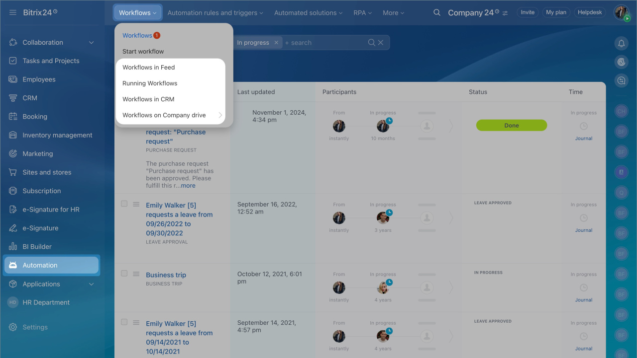Image resolution: width=637 pixels, height=358 pixels.
Task: Click the Last updated column header
Action: click(256, 92)
